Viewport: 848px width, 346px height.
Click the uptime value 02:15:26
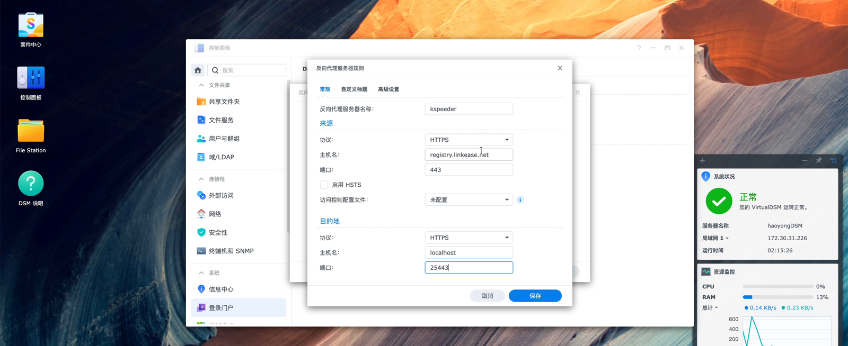(x=780, y=251)
